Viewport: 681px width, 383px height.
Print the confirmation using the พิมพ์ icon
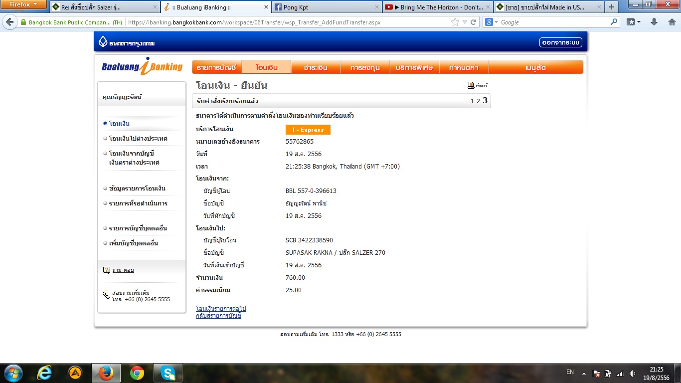(x=477, y=85)
